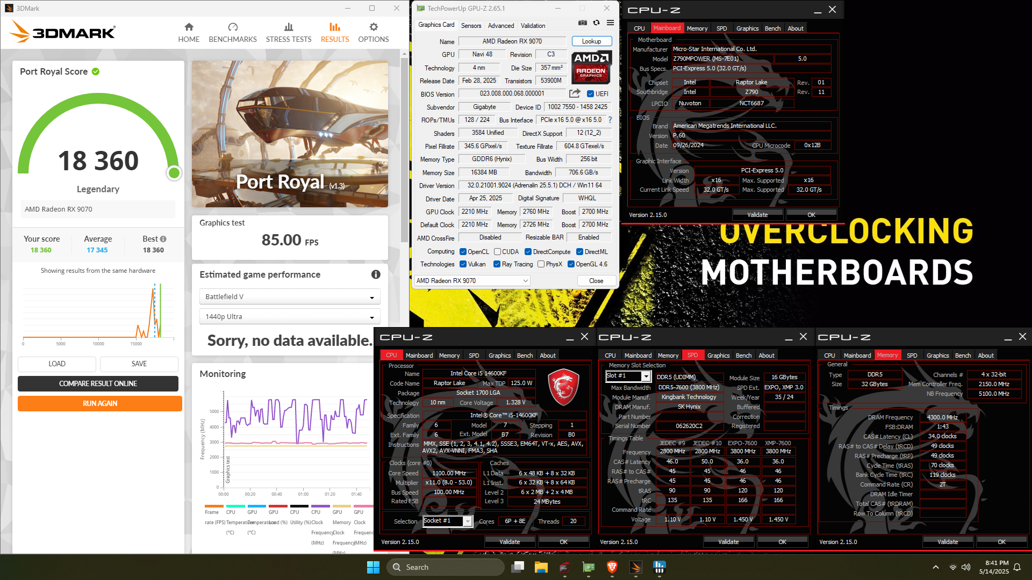Open volume control in system tray
1032x580 pixels.
966,567
